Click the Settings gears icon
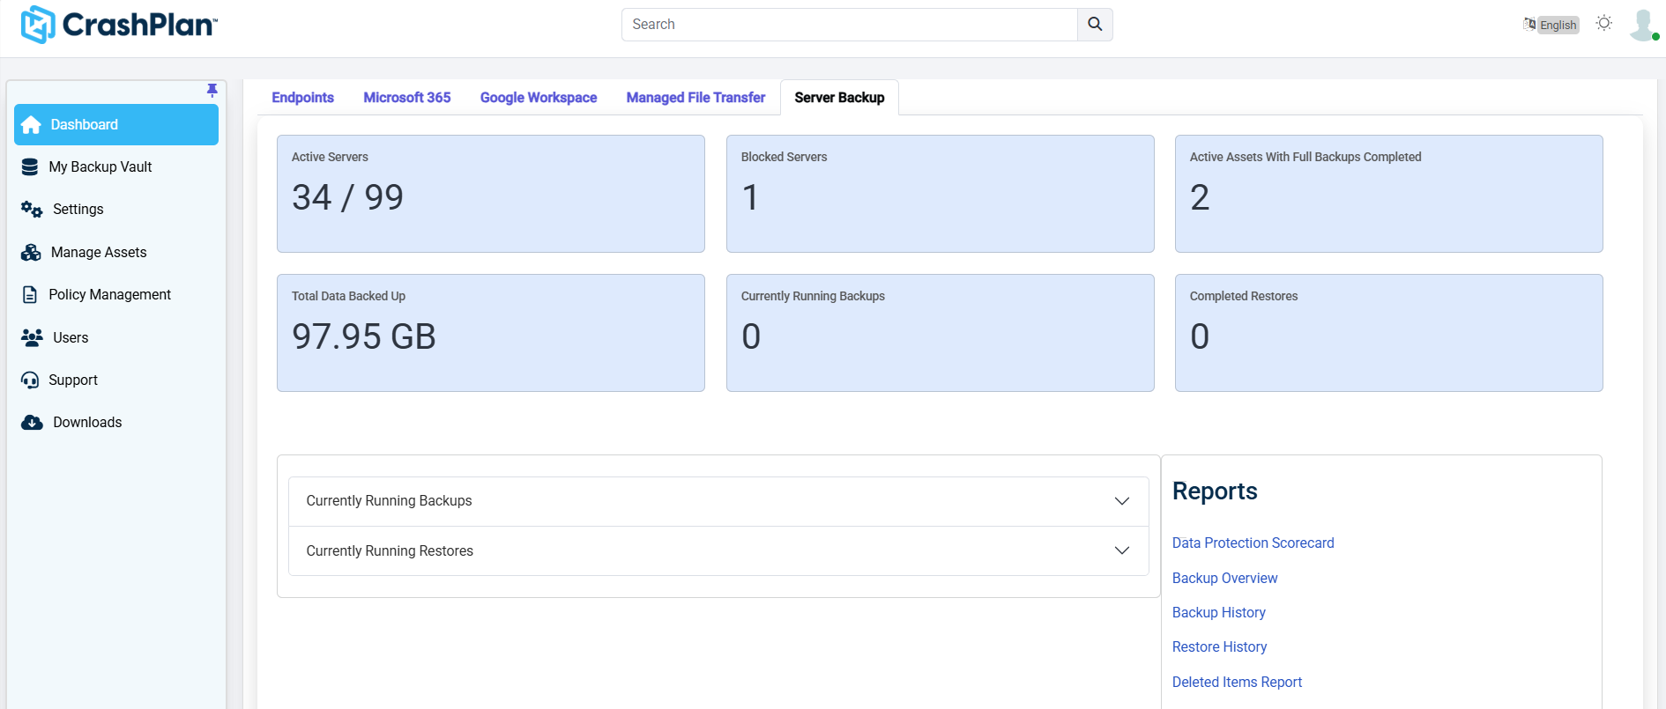 click(x=32, y=210)
